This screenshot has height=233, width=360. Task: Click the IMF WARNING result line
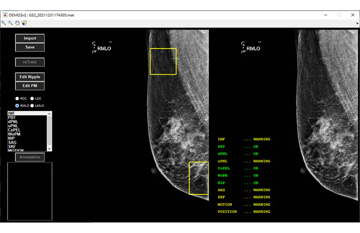tap(244, 139)
